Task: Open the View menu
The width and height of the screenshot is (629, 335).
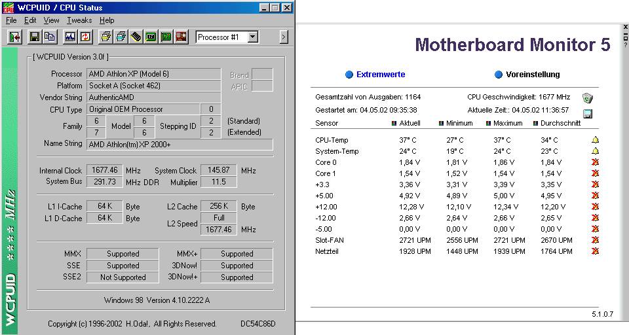Action: point(51,20)
